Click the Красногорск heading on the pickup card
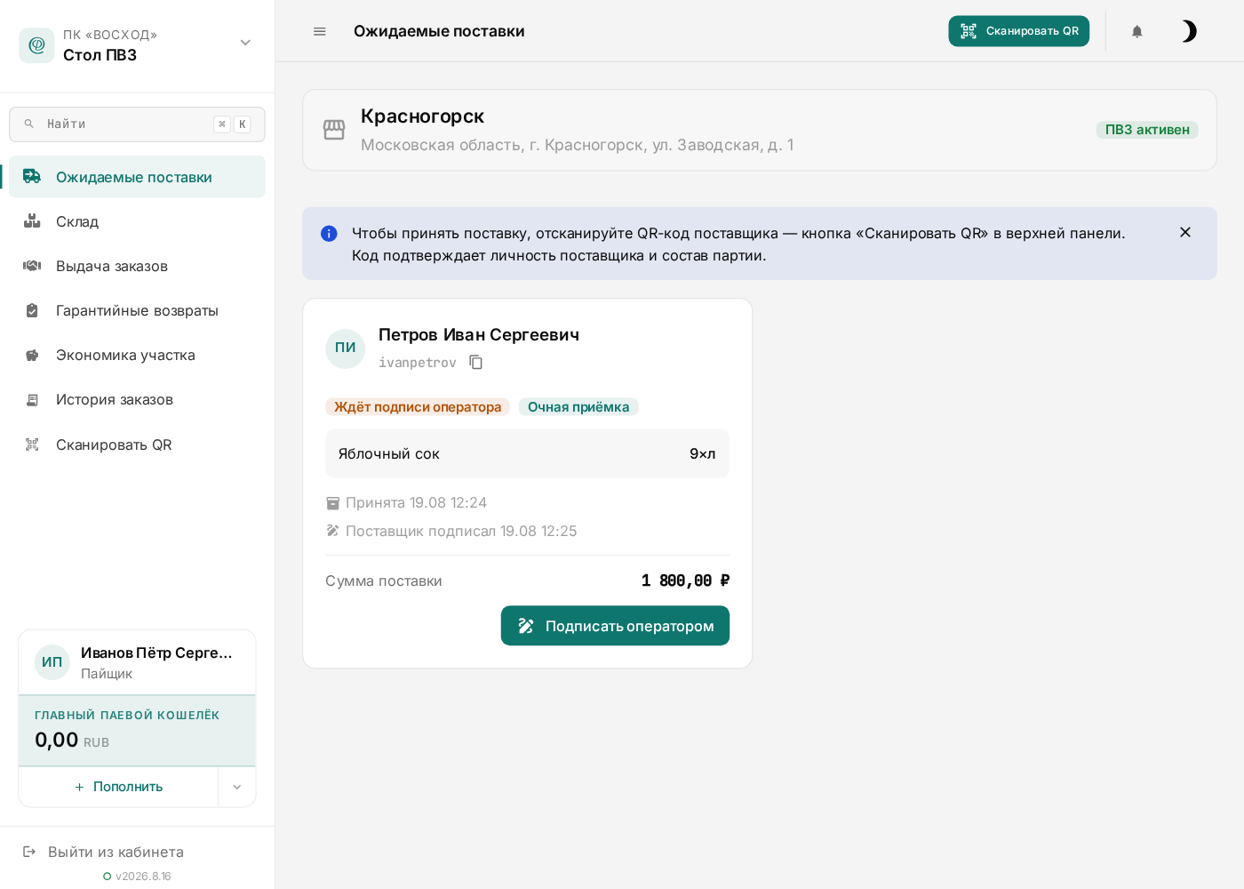 [x=422, y=116]
